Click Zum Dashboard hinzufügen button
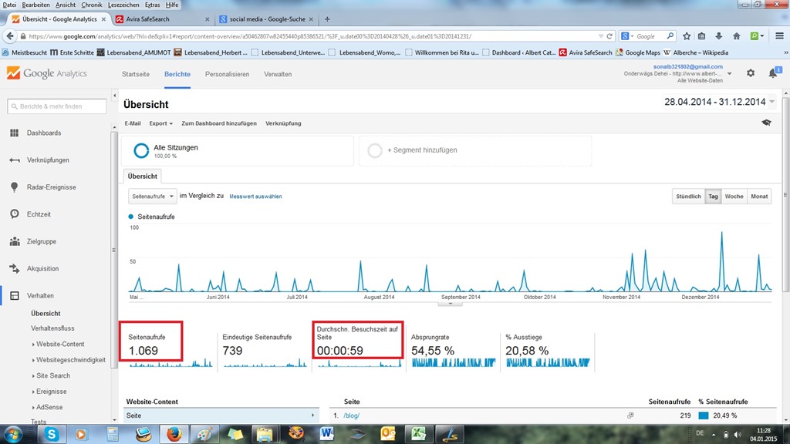Screen dimensions: 790x444 click(x=219, y=123)
